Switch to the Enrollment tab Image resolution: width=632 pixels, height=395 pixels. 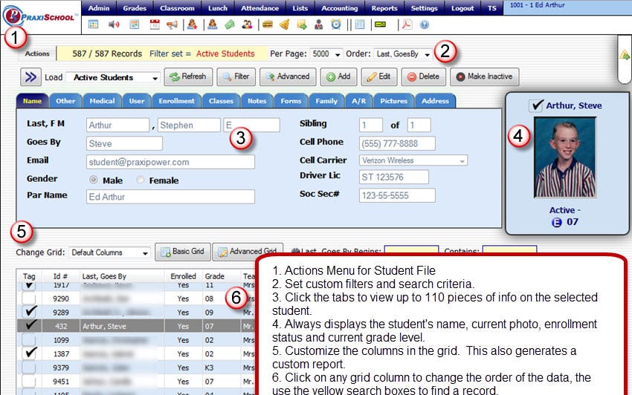[176, 101]
